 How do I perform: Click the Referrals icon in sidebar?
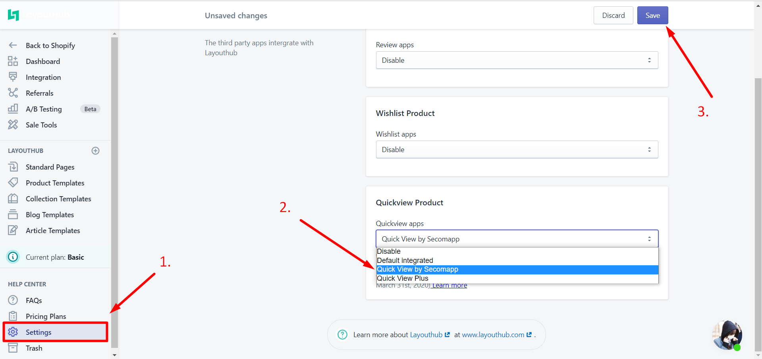(13, 93)
